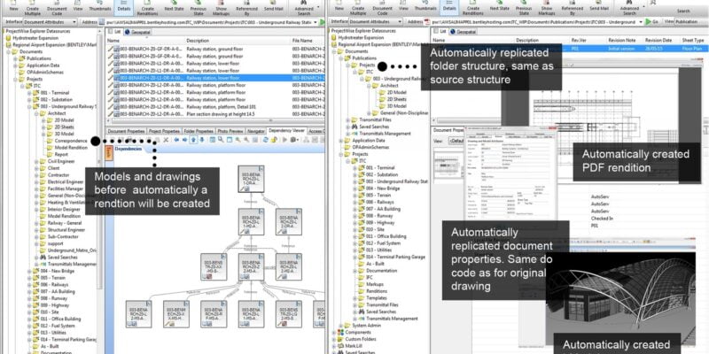709x354 pixels.
Task: Expand the 001 - Terminal folder in left tree
Action: [30, 93]
